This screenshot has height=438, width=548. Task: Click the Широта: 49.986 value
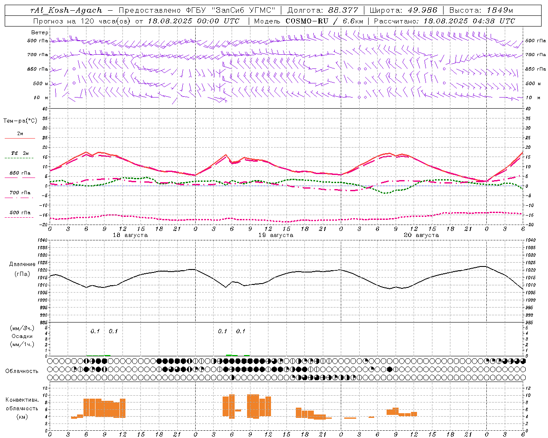point(403,10)
